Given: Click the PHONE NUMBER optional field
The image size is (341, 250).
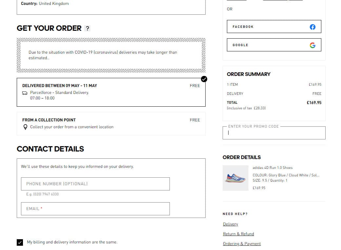Looking at the screenshot, I should point(95,184).
